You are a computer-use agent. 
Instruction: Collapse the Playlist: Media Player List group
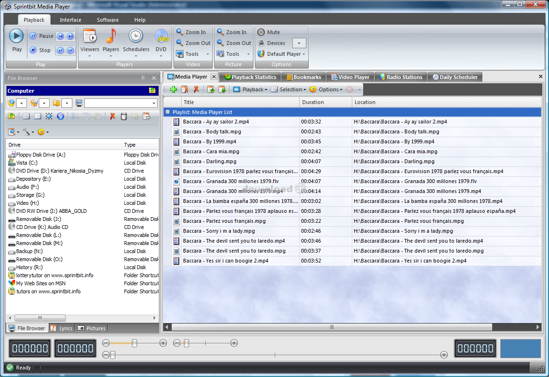pyautogui.click(x=168, y=112)
